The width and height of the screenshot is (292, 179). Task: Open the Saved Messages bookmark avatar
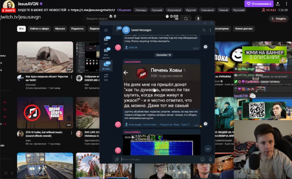coord(126,30)
